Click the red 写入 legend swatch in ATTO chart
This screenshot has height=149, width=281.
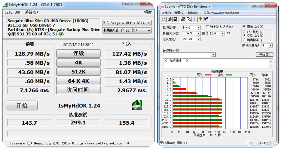click(208, 75)
